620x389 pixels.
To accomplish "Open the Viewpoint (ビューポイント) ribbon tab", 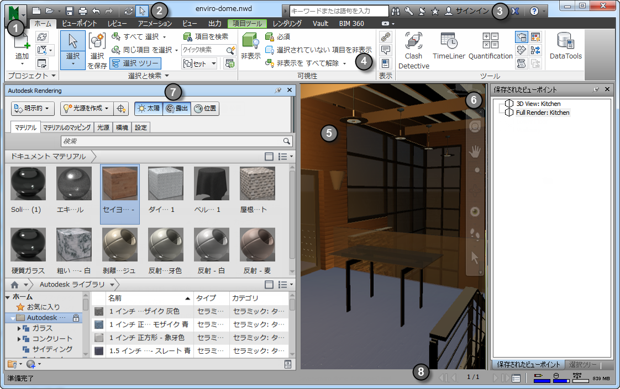I will coord(80,24).
